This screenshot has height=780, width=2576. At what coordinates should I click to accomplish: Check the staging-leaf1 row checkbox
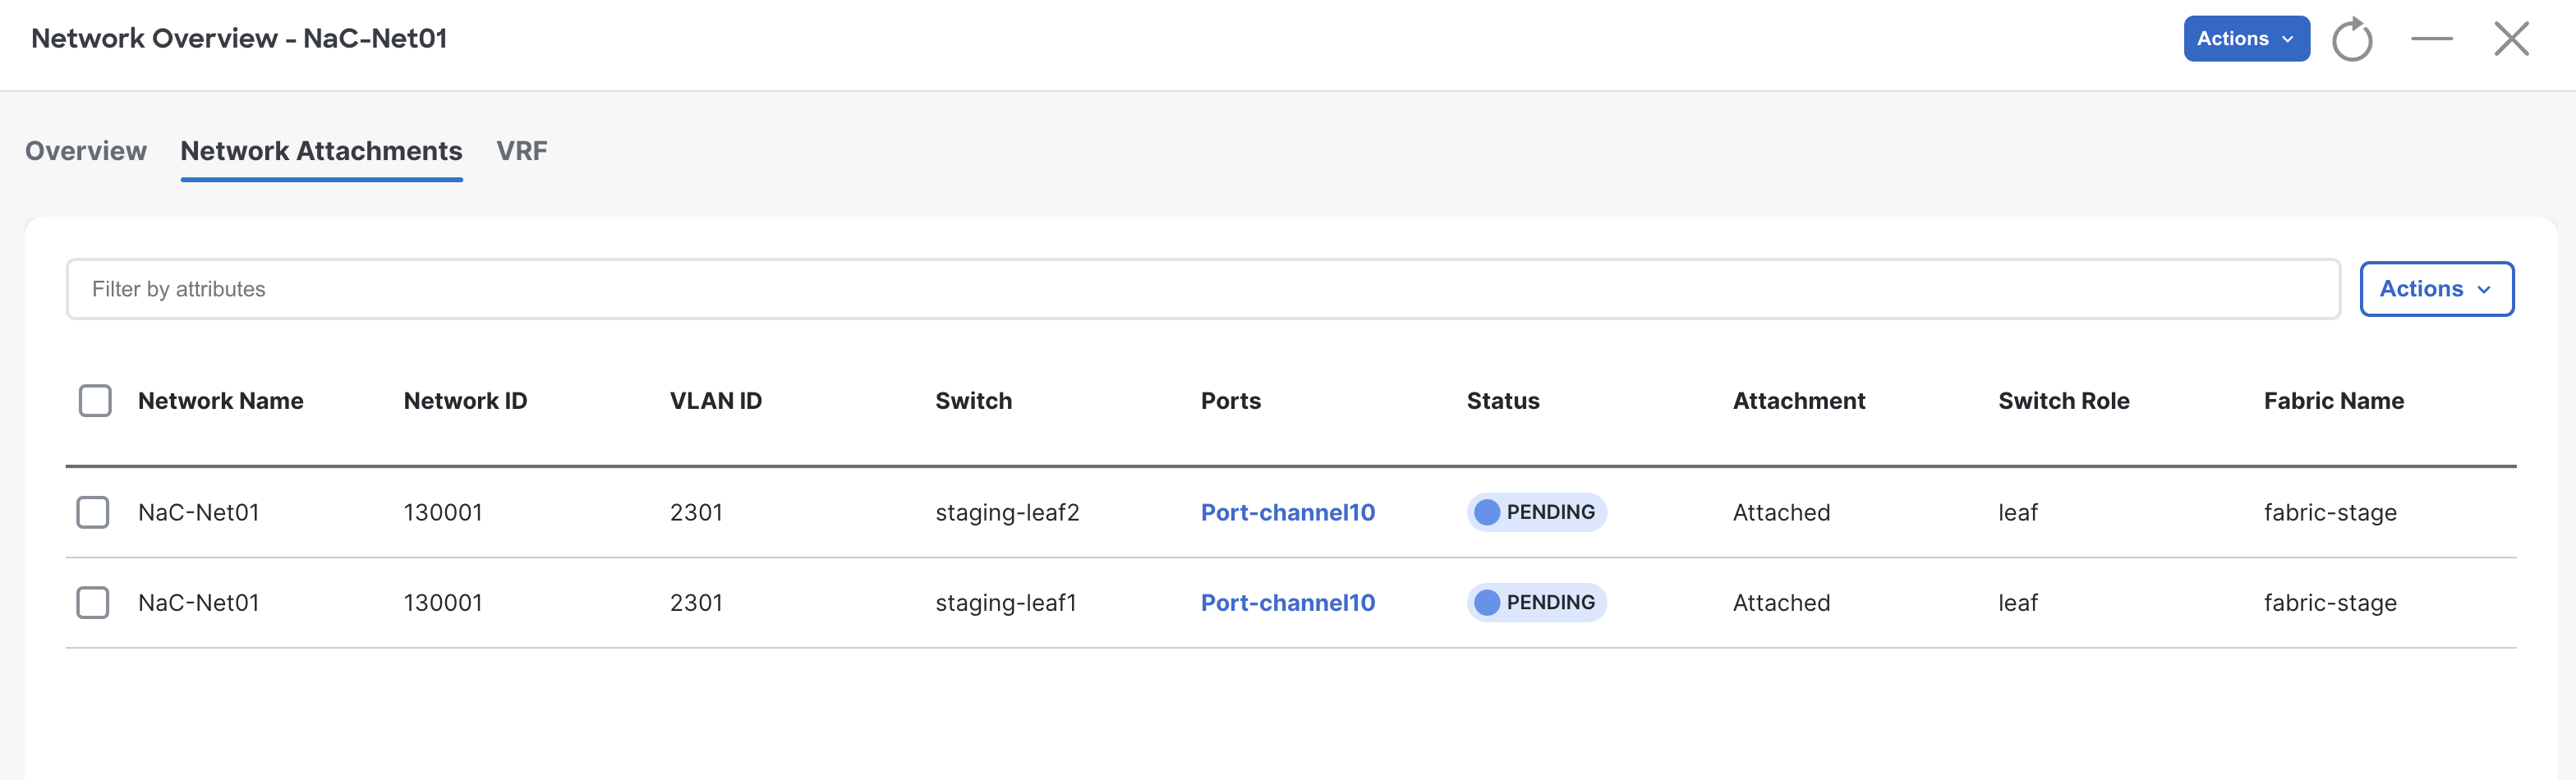point(93,603)
